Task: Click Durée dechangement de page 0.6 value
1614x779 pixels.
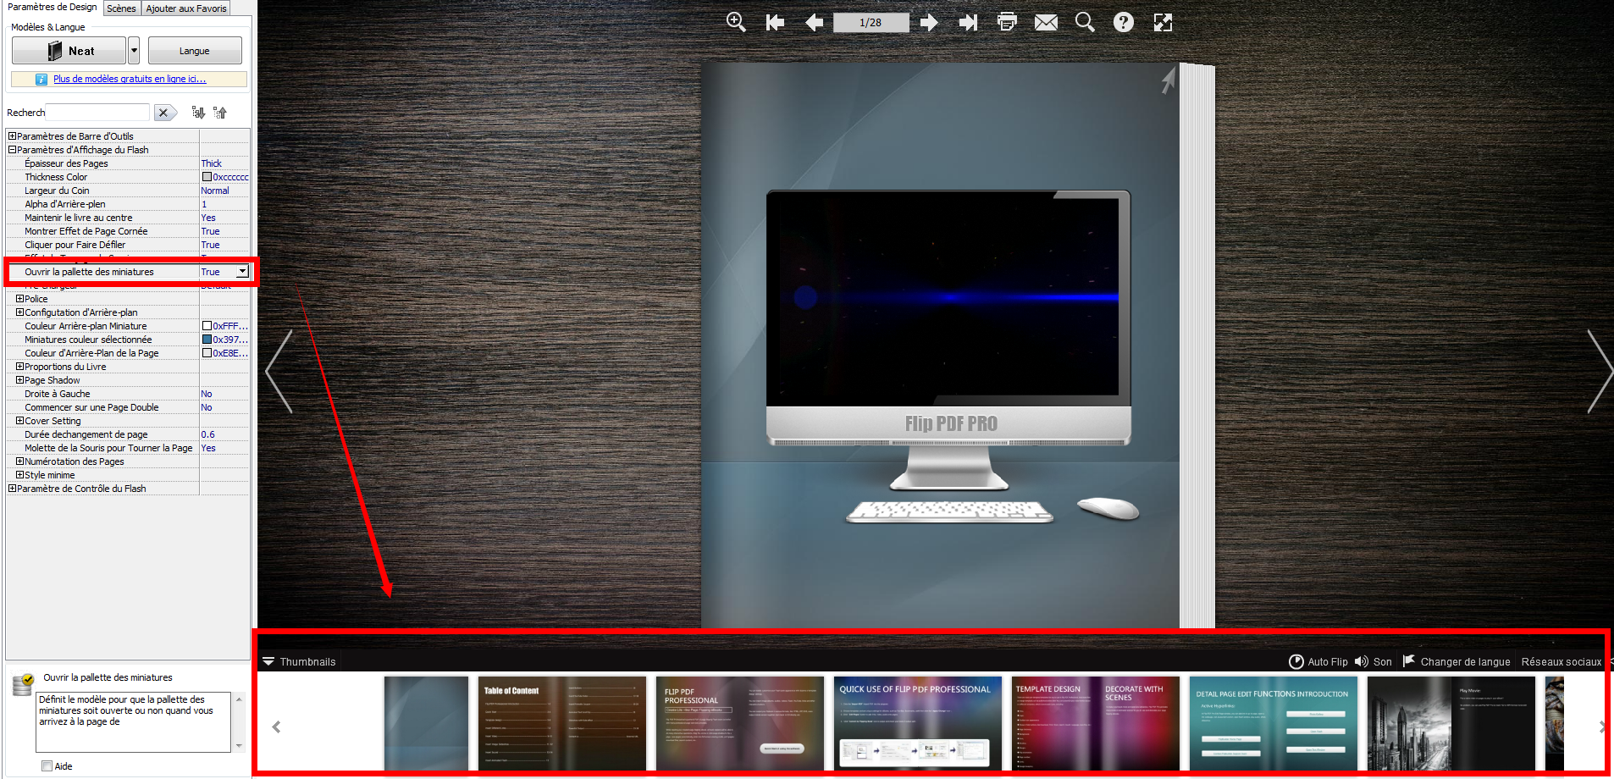Action: click(x=207, y=434)
